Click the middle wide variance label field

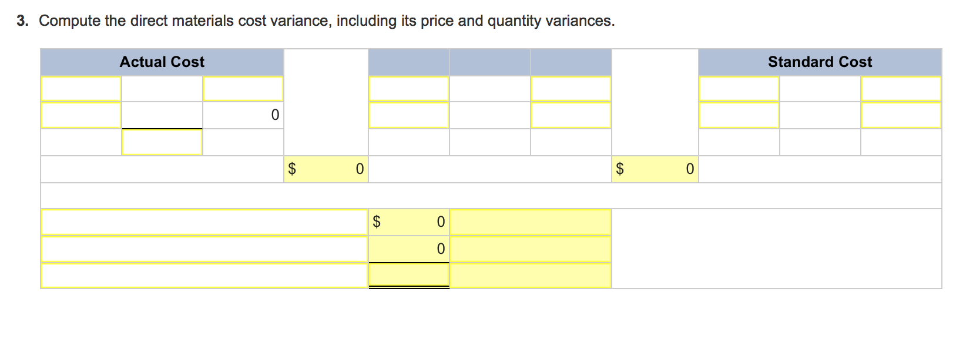pyautogui.click(x=204, y=249)
